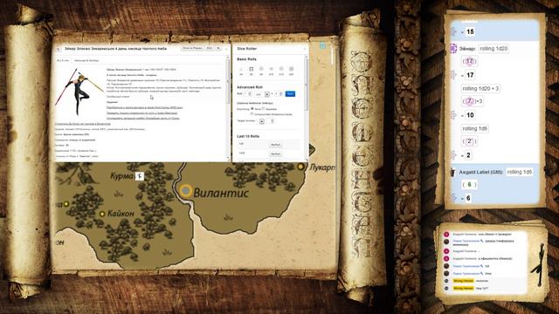The height and width of the screenshot is (314, 559).
Task: Toggle the checkbox below the Exploding options
Action: click(252, 114)
